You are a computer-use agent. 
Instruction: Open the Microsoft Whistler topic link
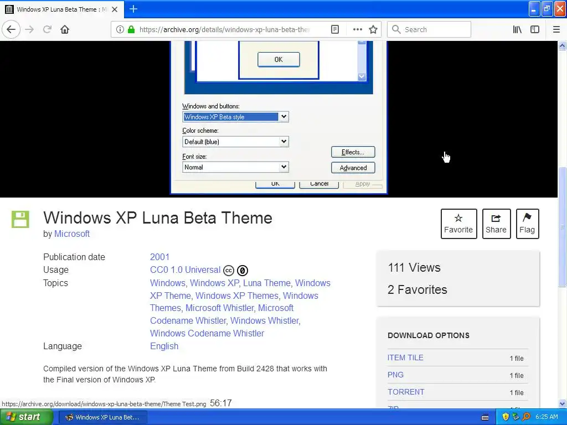pyautogui.click(x=220, y=308)
